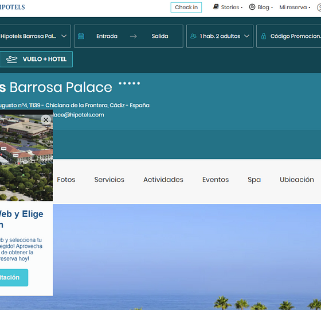321x310 pixels.
Task: Switch to the Fotos tab
Action: coord(66,180)
